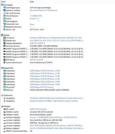Select the '8104 MB (DDR3-1333 DDR3 SDRAM)' value
The height and width of the screenshot is (134, 115).
pyautogui.click(x=44, y=46)
